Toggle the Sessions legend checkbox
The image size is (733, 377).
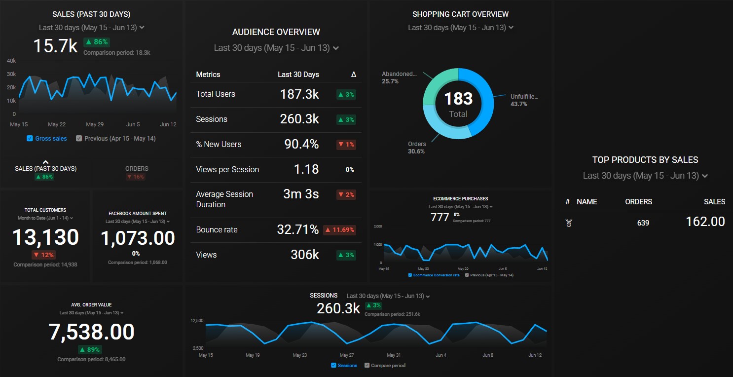pyautogui.click(x=334, y=366)
